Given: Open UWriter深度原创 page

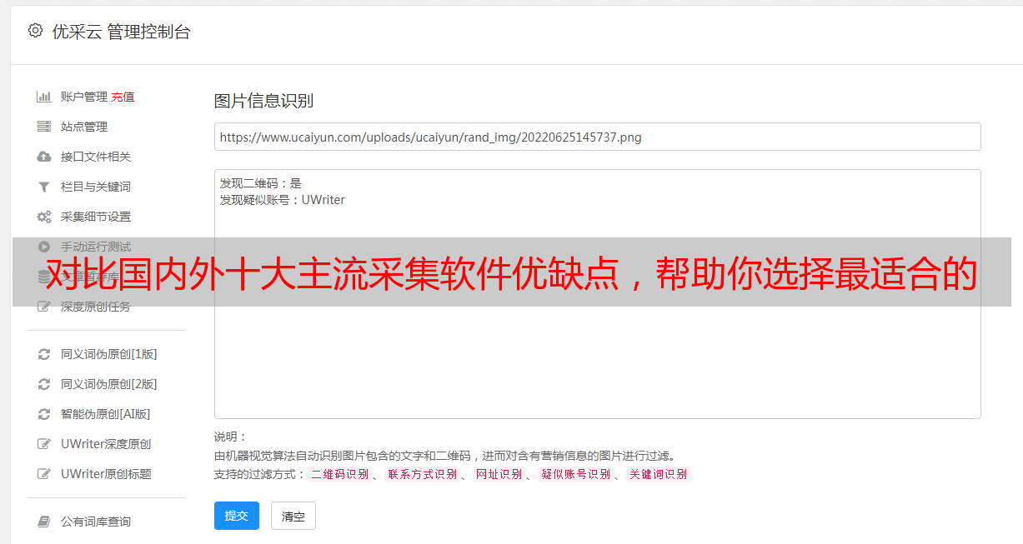Looking at the screenshot, I should click(x=106, y=444).
